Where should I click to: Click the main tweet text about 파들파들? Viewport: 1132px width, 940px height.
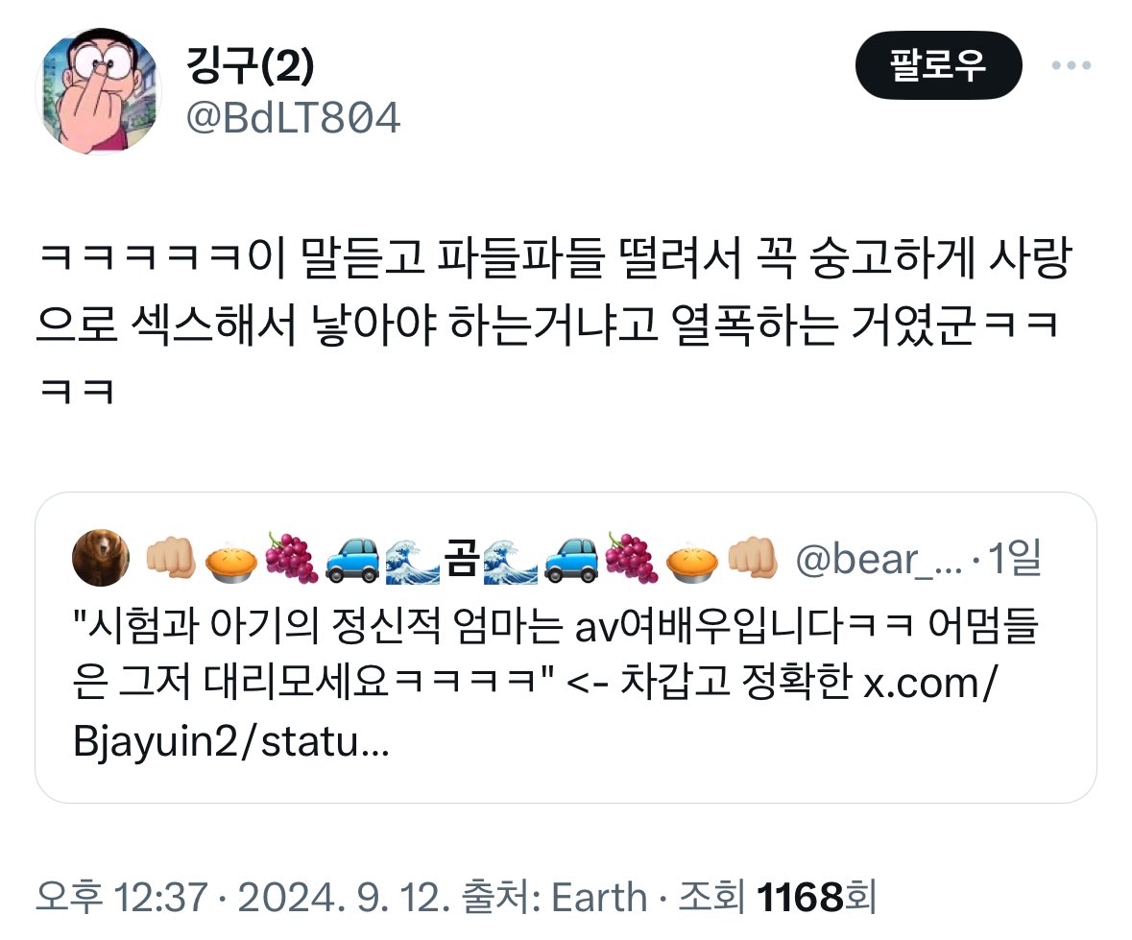click(554, 325)
